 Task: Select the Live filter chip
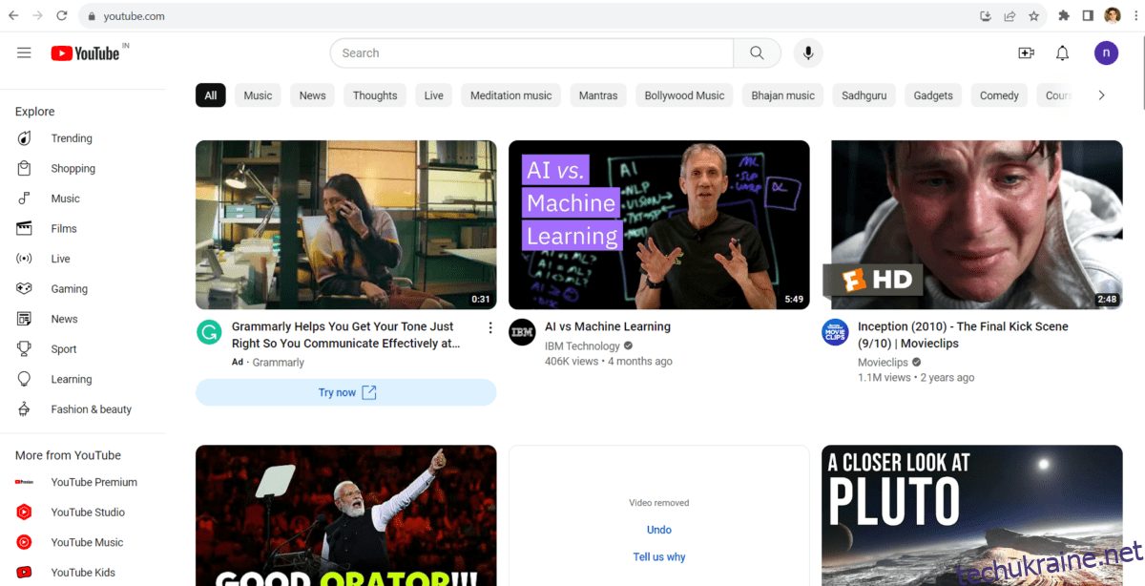click(x=434, y=95)
